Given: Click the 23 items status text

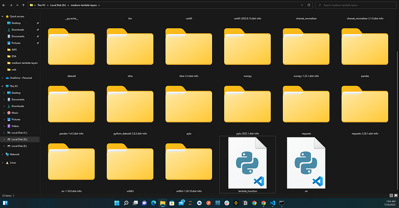Looking at the screenshot, I should [x=7, y=196].
